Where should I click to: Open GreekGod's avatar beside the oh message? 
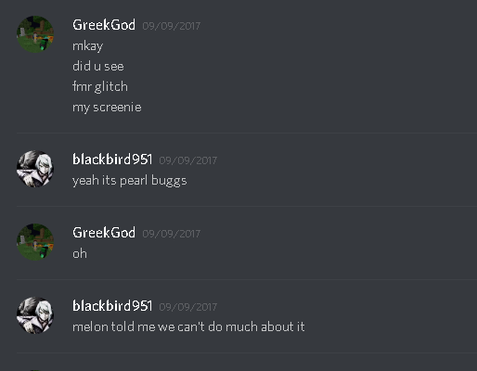(x=35, y=242)
